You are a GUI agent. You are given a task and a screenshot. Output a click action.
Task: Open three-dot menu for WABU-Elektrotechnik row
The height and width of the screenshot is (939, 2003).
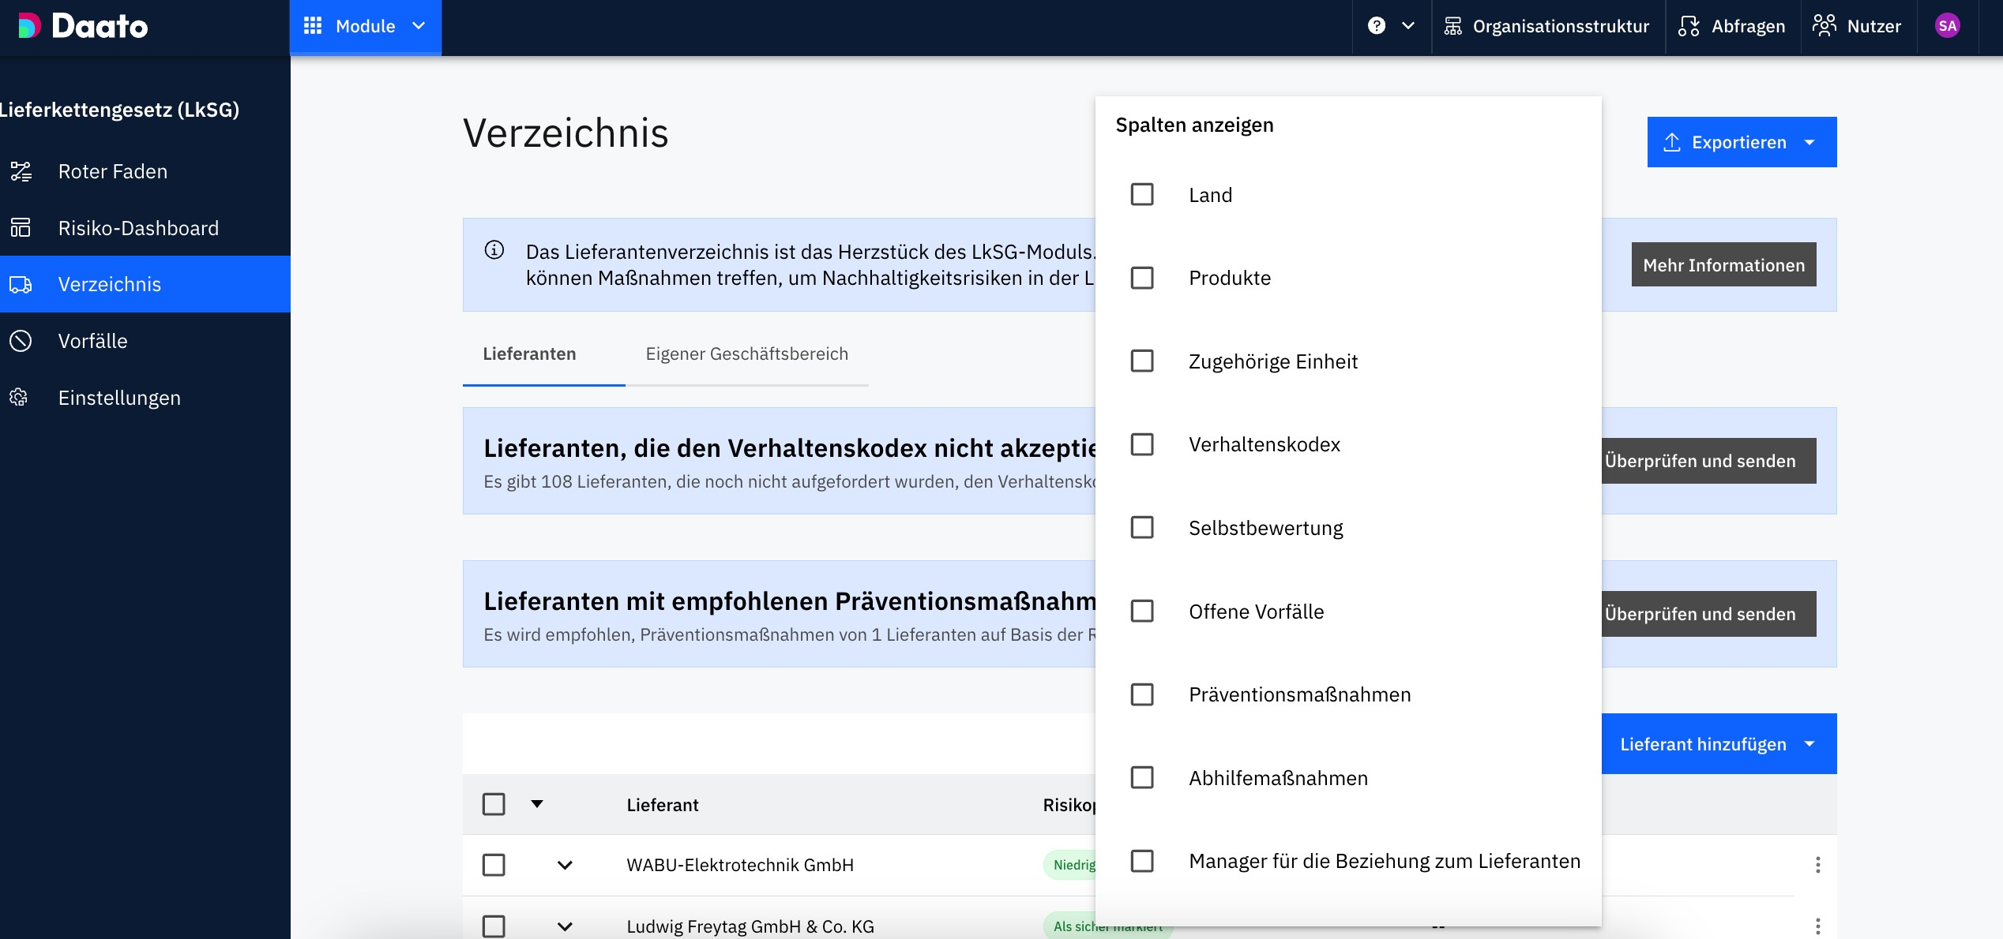coord(1817,865)
